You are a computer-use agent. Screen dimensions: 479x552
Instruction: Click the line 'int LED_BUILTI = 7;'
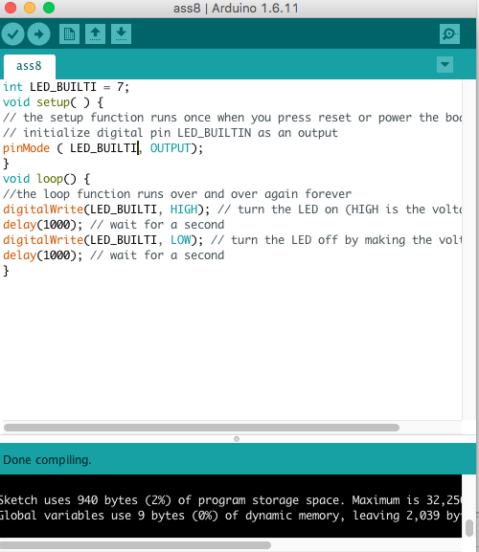pyautogui.click(x=66, y=87)
